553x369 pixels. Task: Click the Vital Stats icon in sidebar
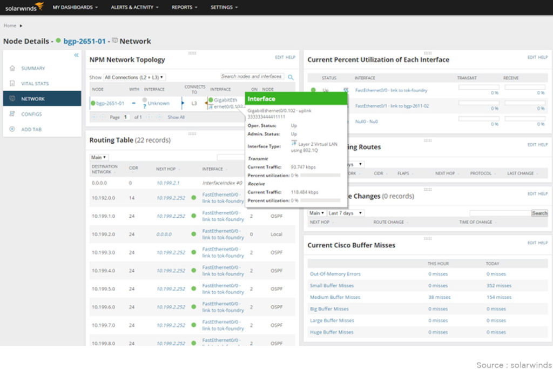pyautogui.click(x=12, y=83)
